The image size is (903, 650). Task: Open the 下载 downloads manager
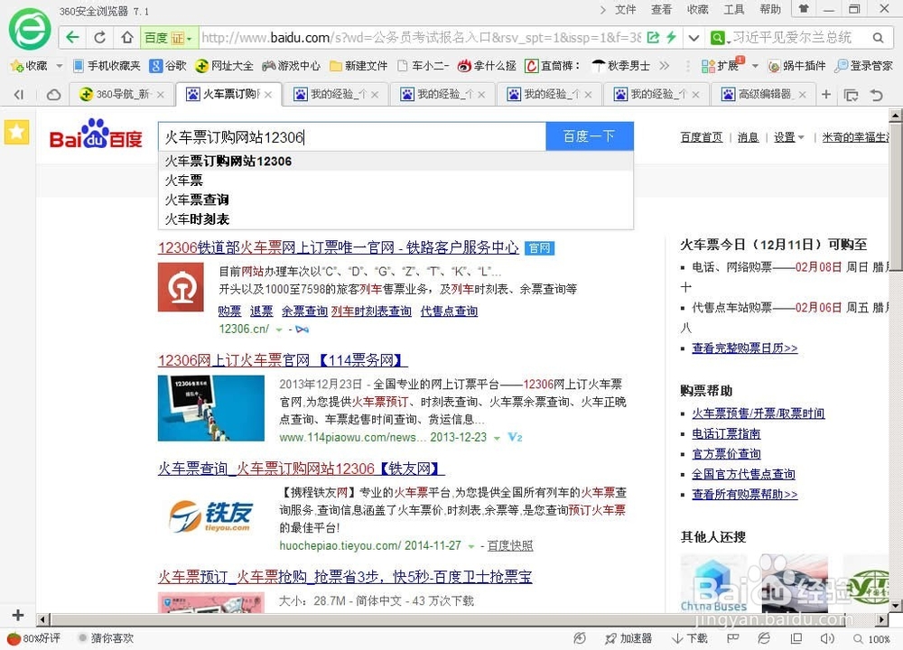click(689, 638)
